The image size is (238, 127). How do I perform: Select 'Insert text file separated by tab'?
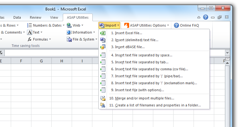click(x=154, y=62)
